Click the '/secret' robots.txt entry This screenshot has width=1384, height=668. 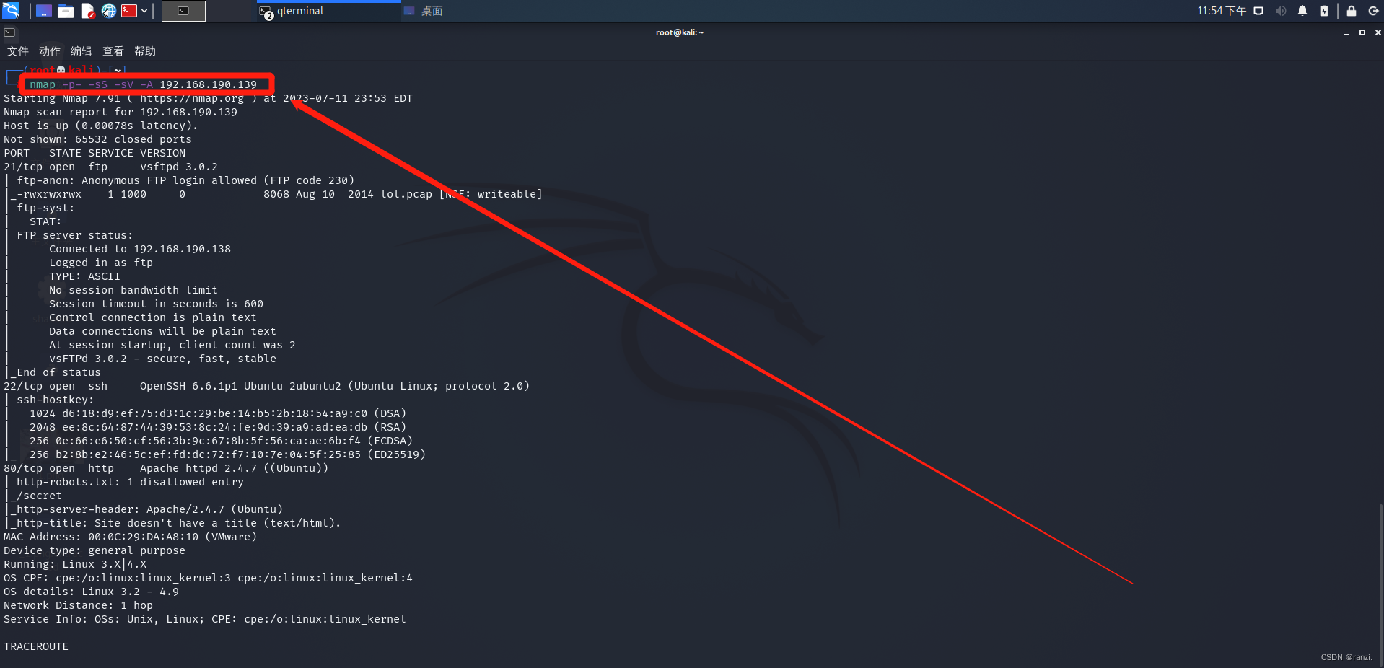[x=39, y=496]
